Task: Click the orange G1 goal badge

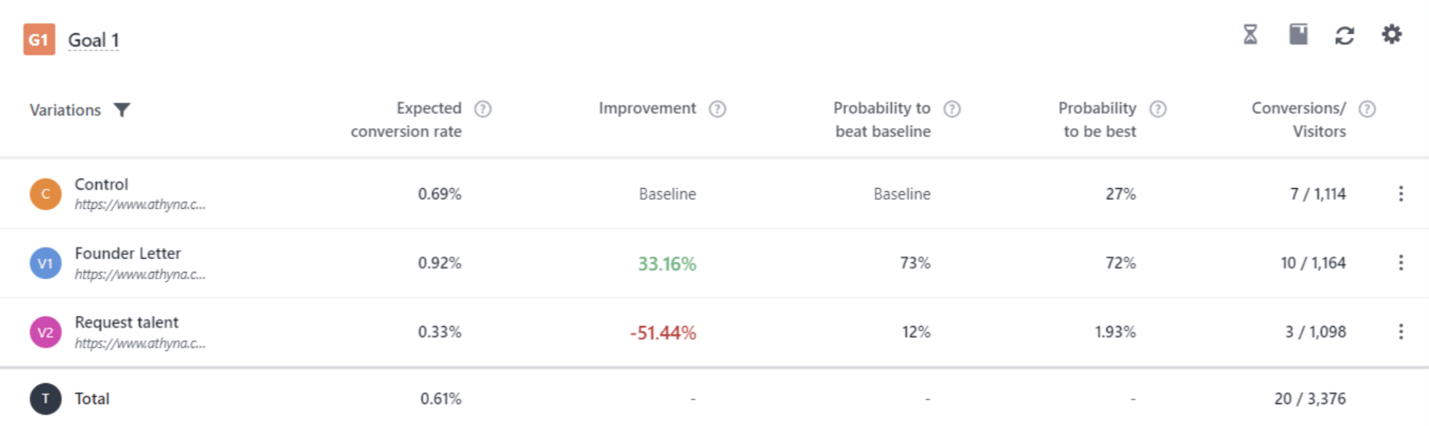Action: (x=39, y=40)
